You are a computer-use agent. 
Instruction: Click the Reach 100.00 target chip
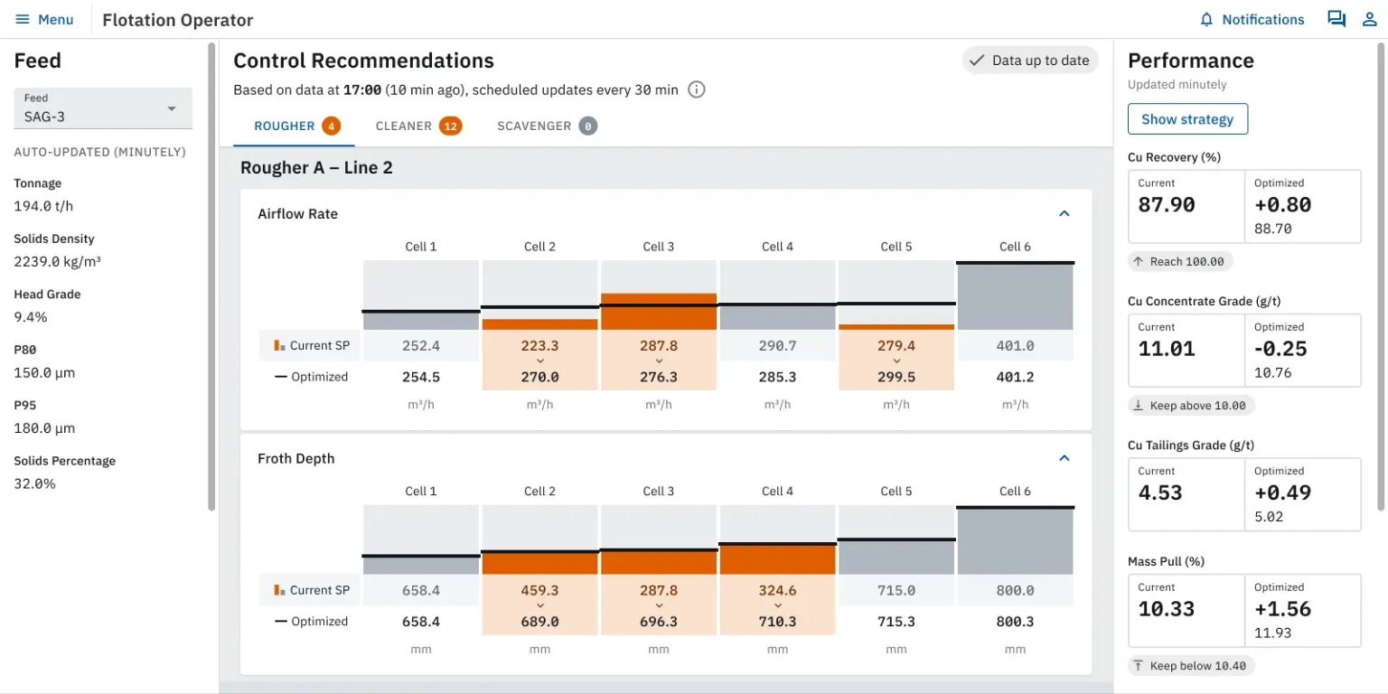pos(1180,261)
